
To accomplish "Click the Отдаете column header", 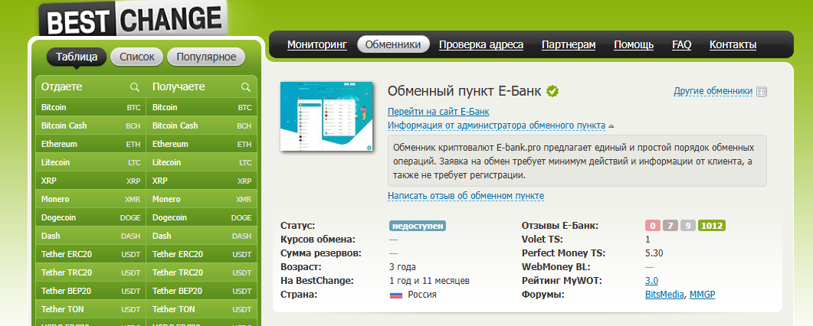I will 62,86.
